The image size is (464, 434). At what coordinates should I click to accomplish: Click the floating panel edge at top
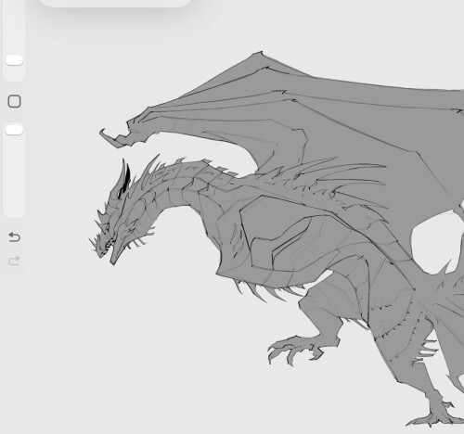tap(115, 3)
